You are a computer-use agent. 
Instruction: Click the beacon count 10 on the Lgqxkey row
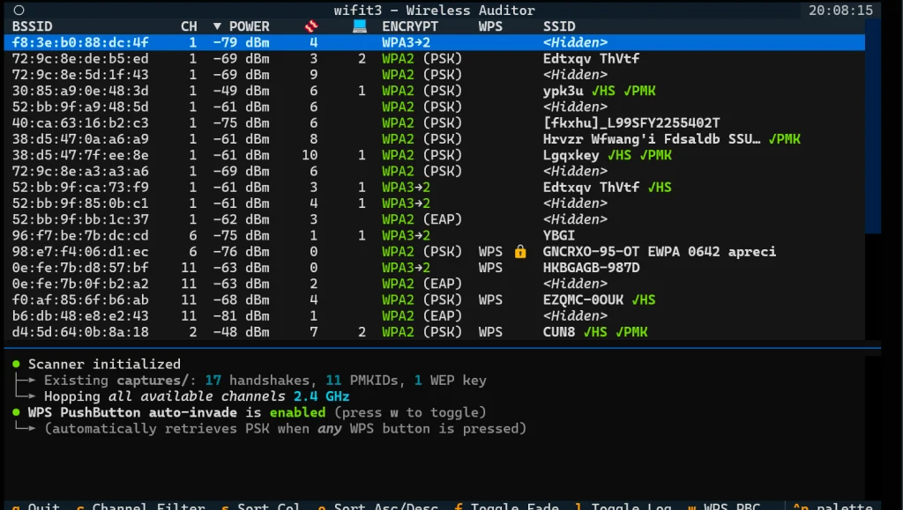(x=310, y=155)
